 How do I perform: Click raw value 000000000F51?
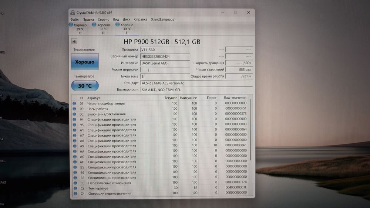pyautogui.click(x=236, y=108)
